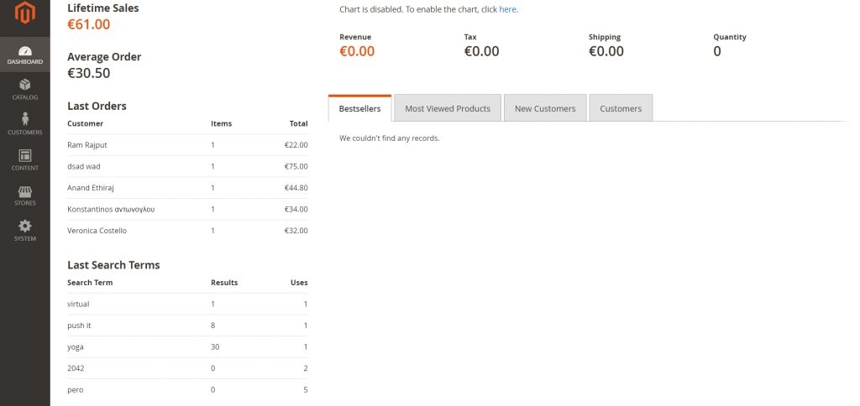Open the dsad wad order row
The height and width of the screenshot is (406, 860).
point(187,166)
